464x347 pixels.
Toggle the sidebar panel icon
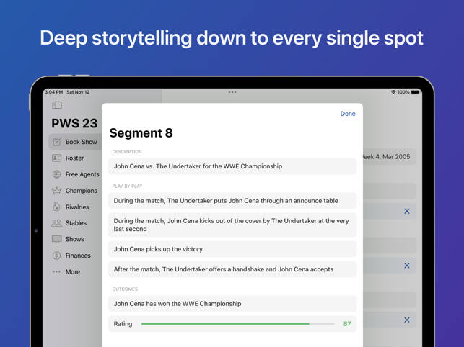(x=57, y=105)
